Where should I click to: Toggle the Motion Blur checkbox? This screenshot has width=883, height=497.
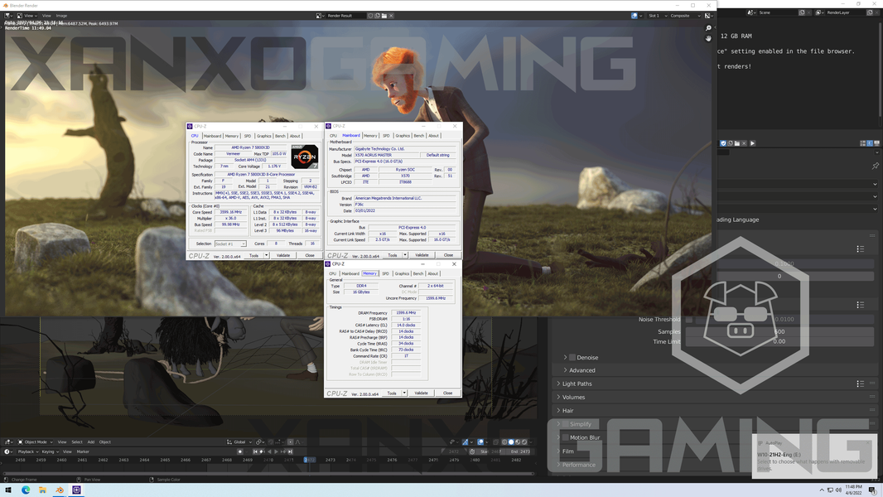tap(566, 437)
